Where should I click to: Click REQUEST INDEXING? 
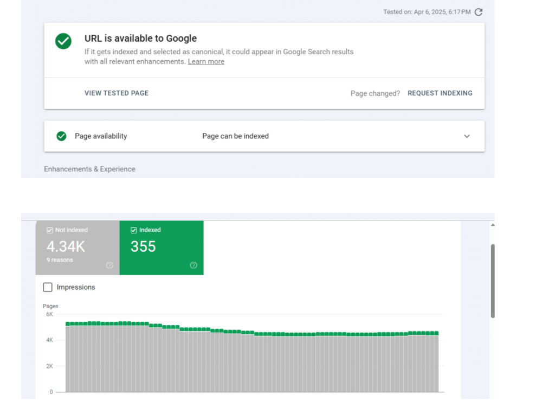(440, 93)
